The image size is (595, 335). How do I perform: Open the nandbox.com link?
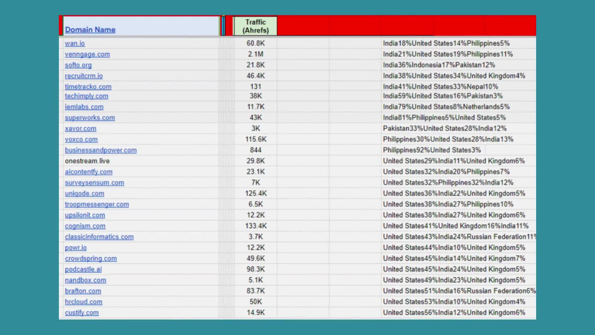coord(85,280)
